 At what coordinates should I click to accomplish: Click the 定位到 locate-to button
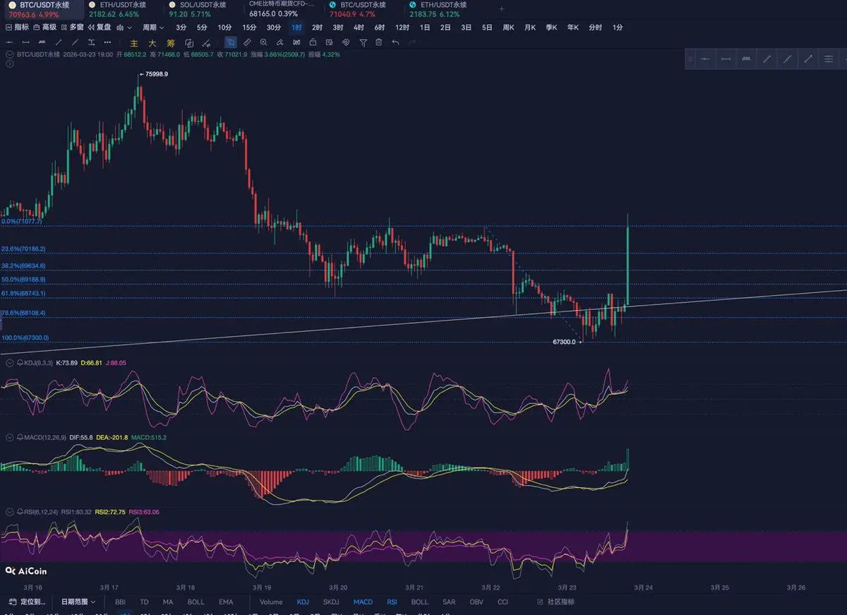(28, 602)
